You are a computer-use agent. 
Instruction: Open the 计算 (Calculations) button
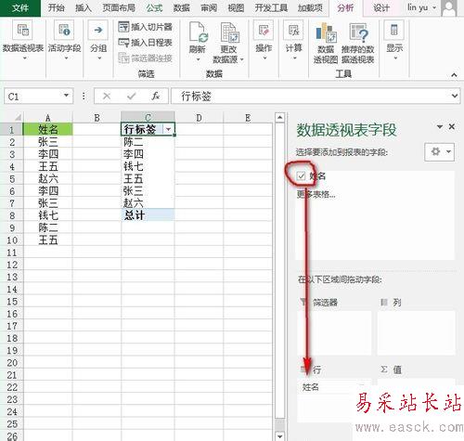[x=293, y=40]
